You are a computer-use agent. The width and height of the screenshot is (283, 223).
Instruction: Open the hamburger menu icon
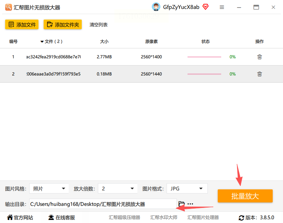(222, 7)
